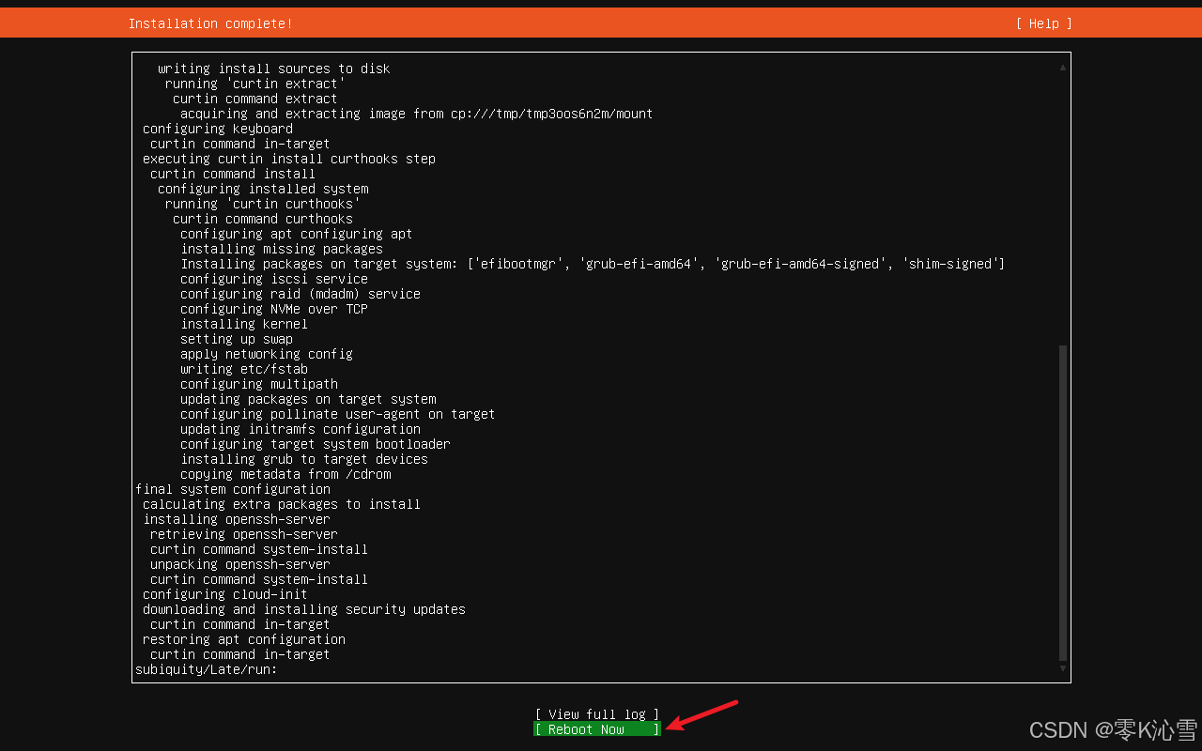Select 'updating initramfs configuration' line
The image size is (1202, 751).
click(x=300, y=429)
